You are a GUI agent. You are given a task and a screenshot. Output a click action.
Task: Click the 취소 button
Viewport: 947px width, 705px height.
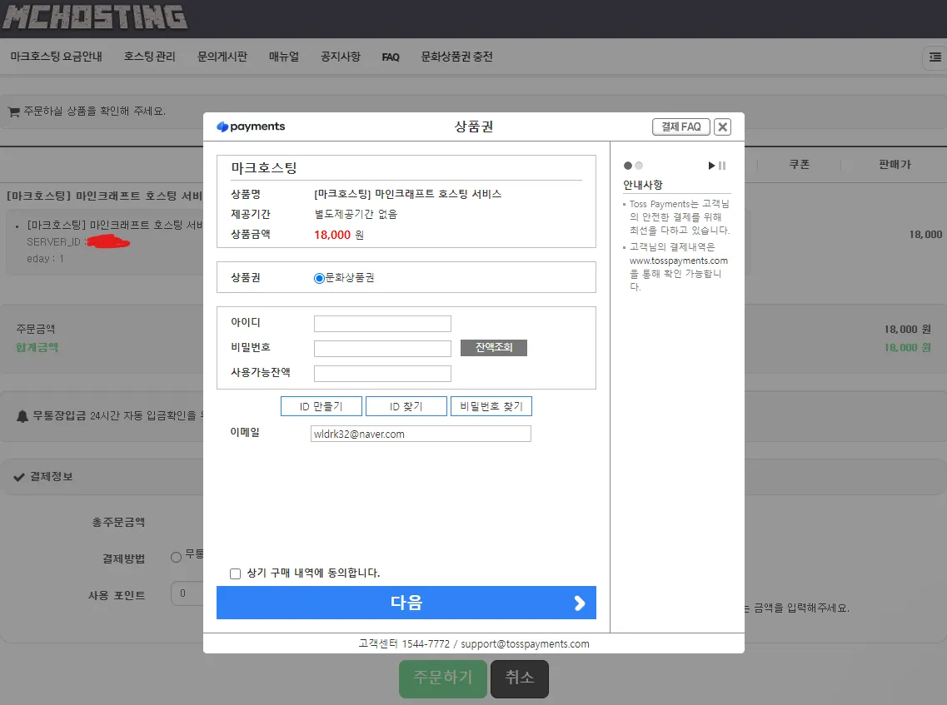520,678
